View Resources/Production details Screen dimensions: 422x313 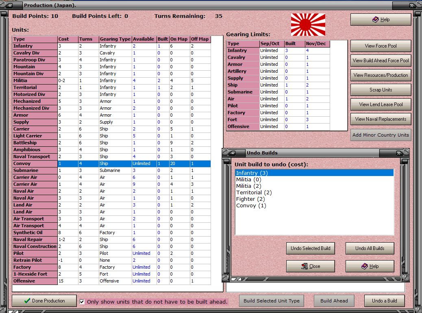click(x=381, y=75)
